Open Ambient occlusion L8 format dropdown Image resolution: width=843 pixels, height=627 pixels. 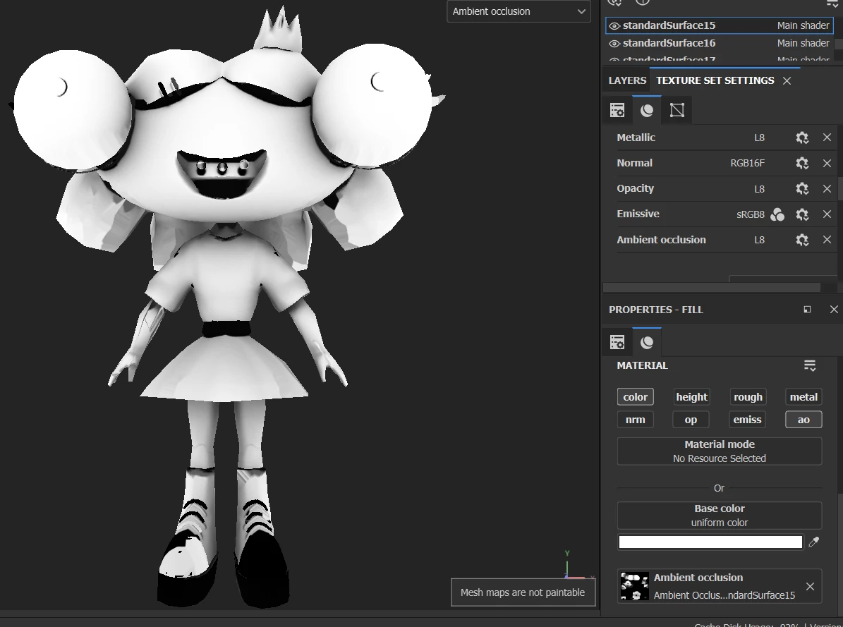pos(759,240)
